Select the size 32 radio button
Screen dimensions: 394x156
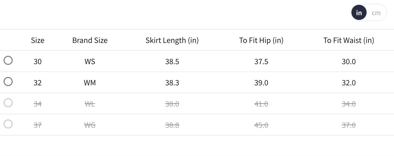[8, 82]
